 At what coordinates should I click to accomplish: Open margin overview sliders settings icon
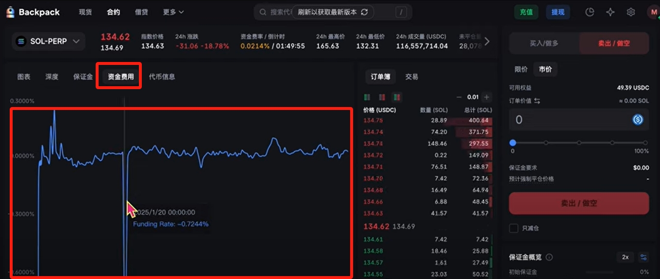coord(643,257)
